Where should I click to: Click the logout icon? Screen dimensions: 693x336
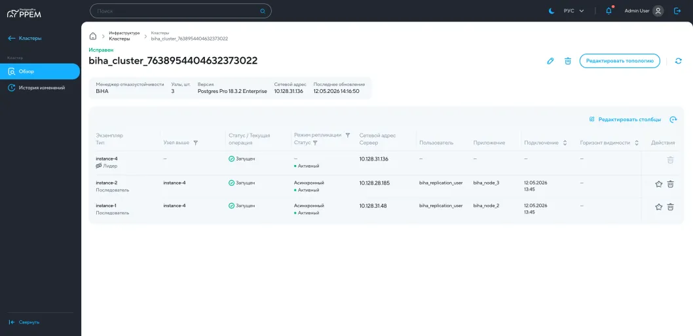click(677, 11)
